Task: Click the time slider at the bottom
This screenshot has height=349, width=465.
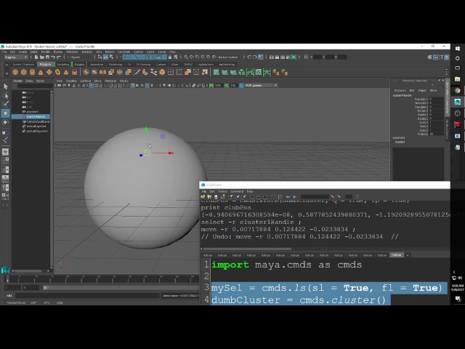Action: click(x=102, y=279)
